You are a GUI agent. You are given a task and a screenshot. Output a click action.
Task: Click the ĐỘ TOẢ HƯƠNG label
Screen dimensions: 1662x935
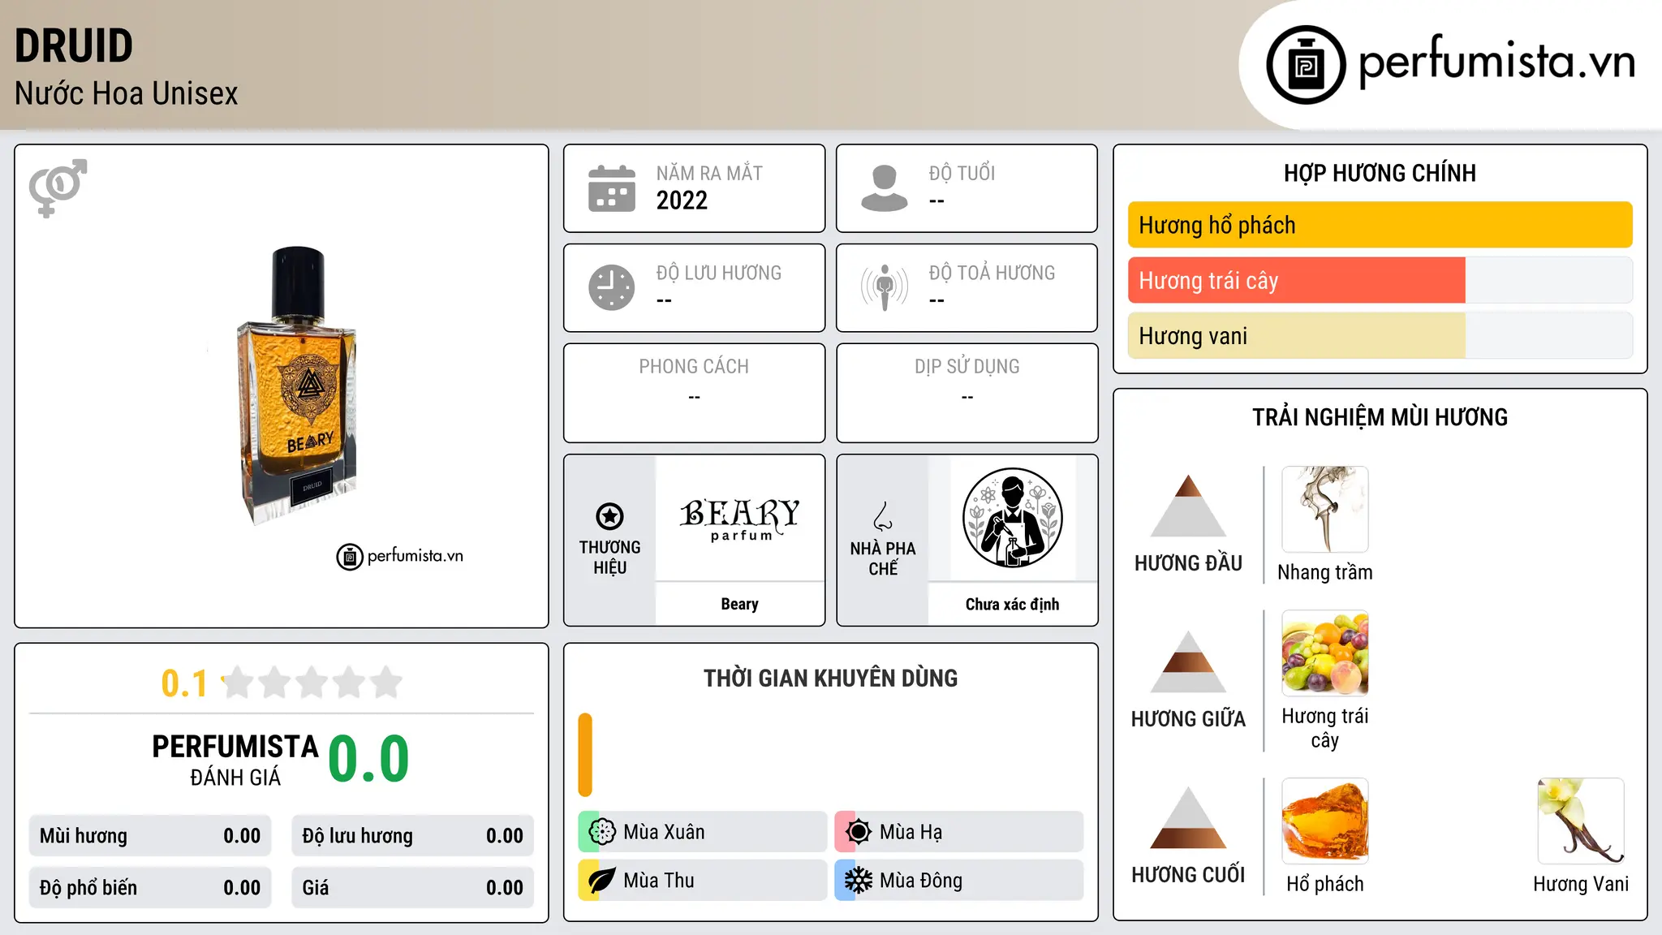click(x=992, y=273)
